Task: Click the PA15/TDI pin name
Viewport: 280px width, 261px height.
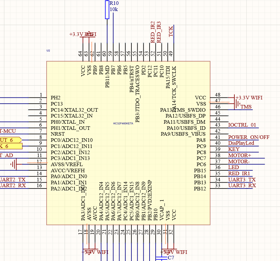Action: click(x=168, y=77)
